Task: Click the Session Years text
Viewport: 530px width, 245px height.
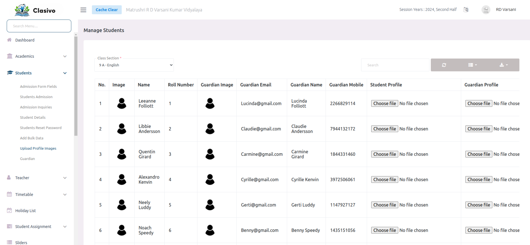Action: [428, 9]
